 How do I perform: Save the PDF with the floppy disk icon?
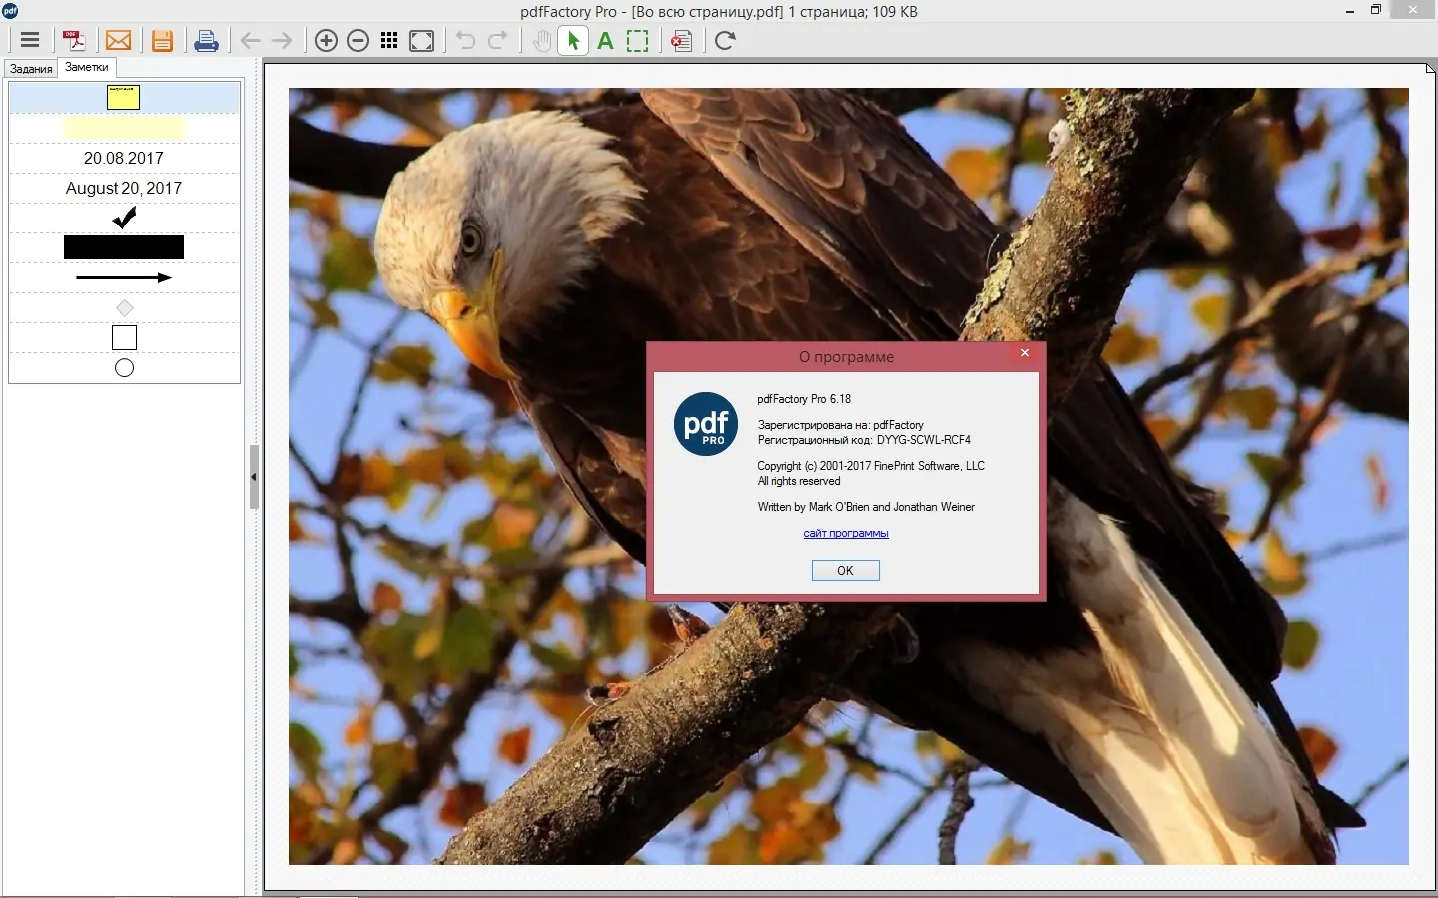pyautogui.click(x=162, y=41)
